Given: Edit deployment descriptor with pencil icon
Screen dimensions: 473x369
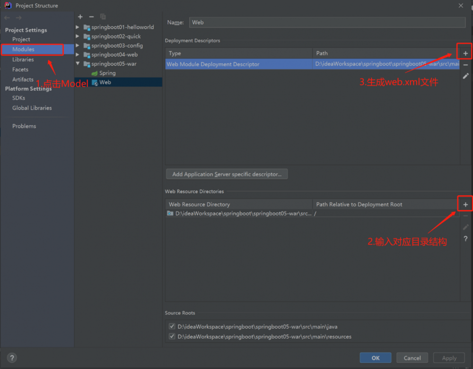Looking at the screenshot, I should pyautogui.click(x=465, y=76).
